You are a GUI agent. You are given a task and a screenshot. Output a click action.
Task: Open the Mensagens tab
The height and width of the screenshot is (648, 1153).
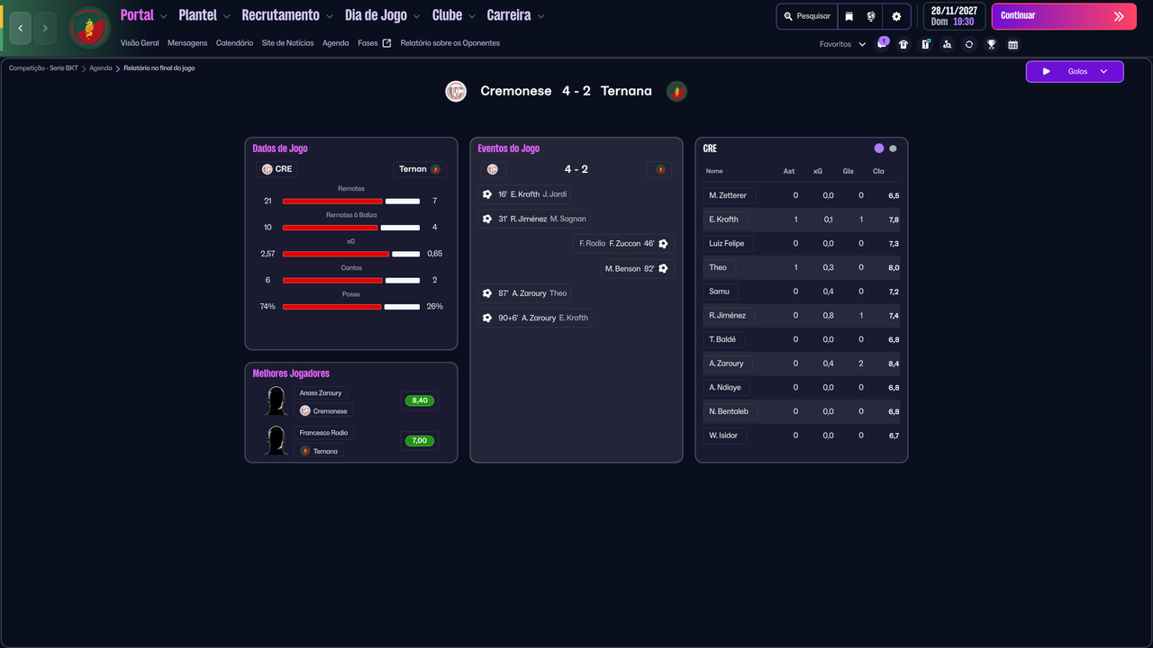[187, 43]
